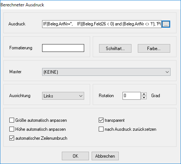Focus the Ausdruck expression text field
The image size is (181, 164).
102,24
